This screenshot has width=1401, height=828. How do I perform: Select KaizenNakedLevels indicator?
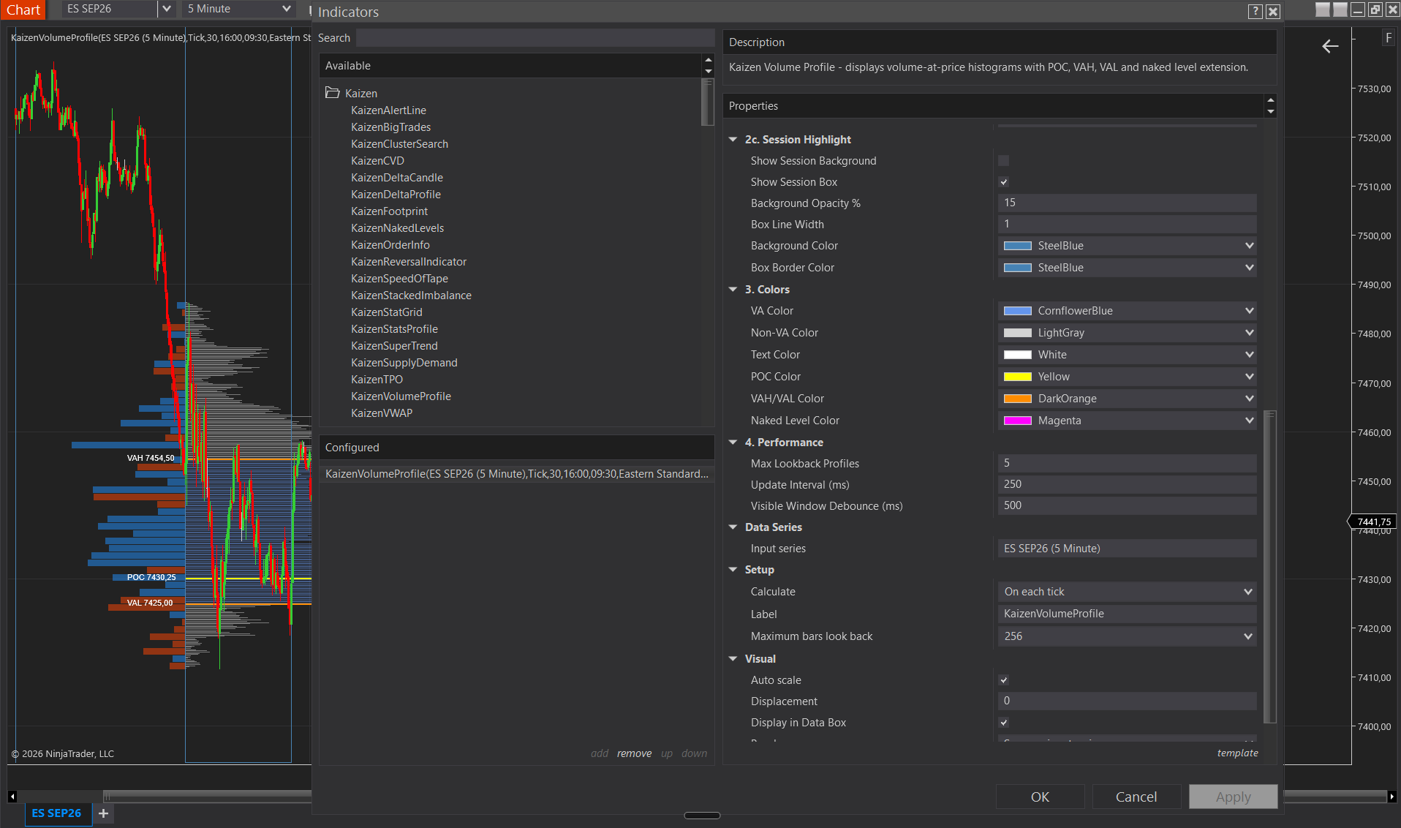pos(397,228)
